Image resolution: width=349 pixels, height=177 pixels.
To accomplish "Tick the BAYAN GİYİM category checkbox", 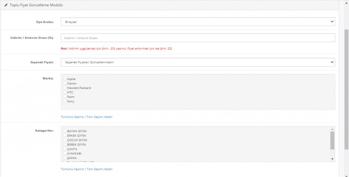I will [65, 131].
